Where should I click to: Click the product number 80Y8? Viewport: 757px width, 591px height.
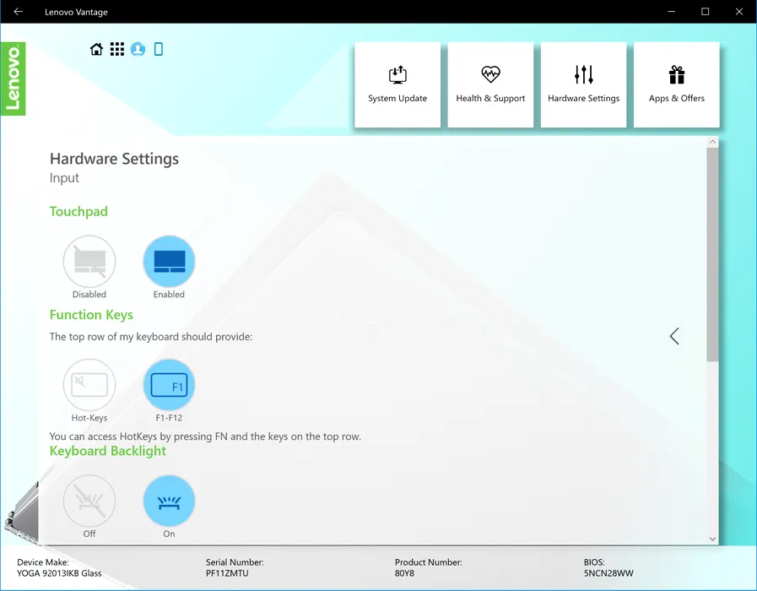(x=404, y=573)
